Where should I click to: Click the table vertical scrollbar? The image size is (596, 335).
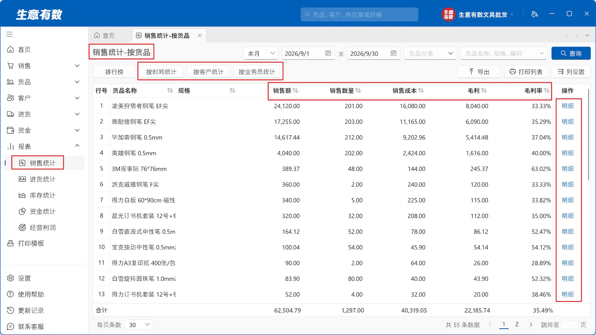tap(588, 135)
